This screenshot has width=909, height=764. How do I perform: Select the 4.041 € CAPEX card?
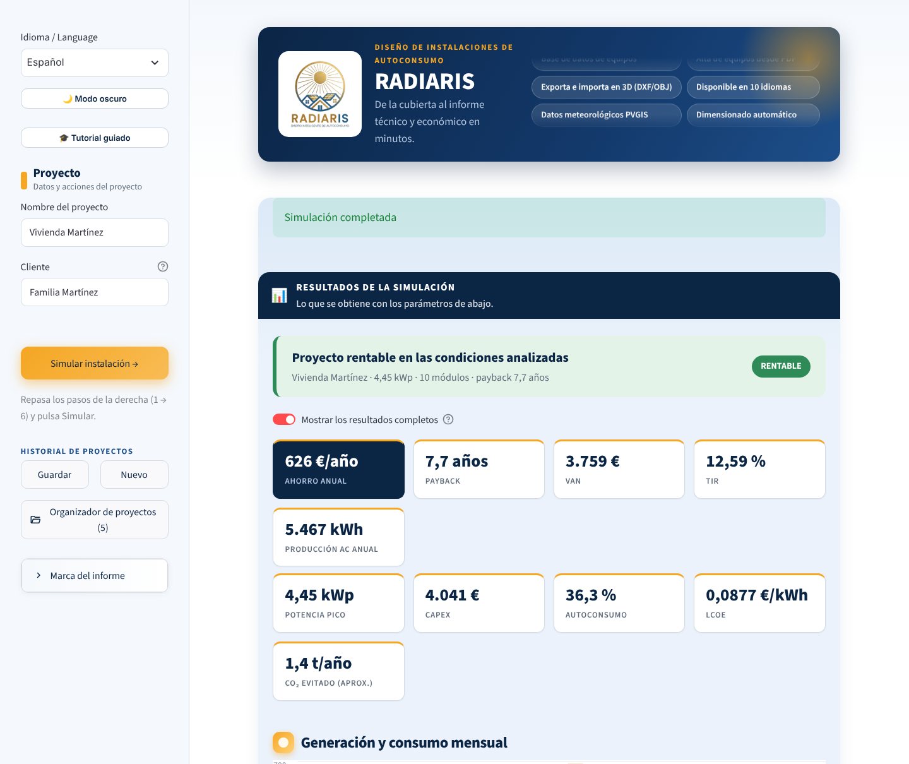479,603
